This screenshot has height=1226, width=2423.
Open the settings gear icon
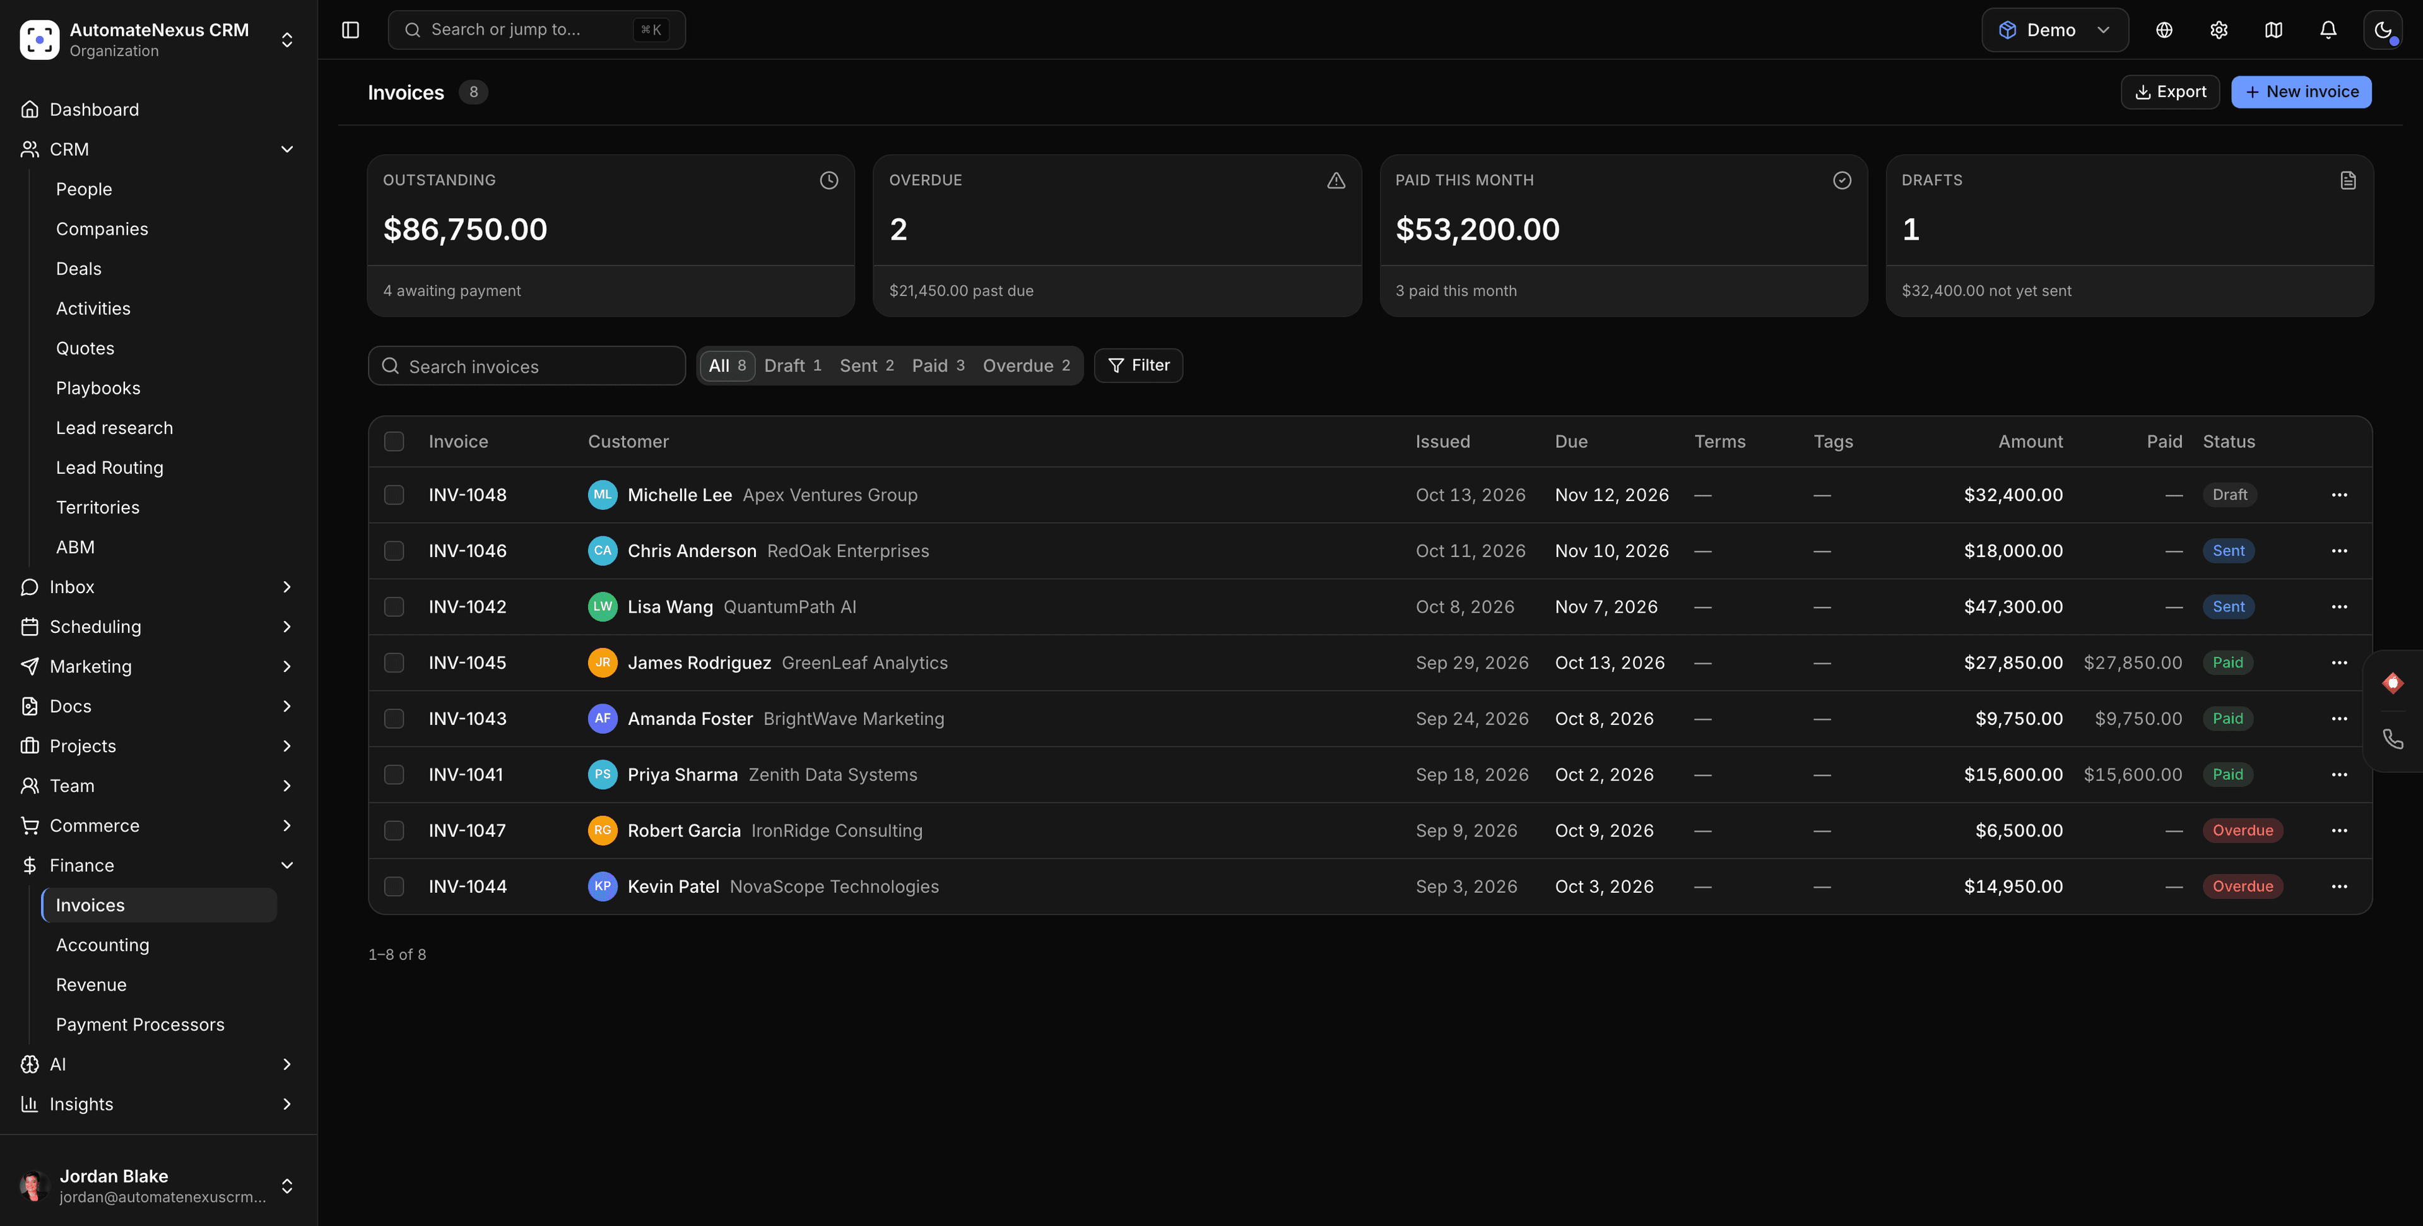(2218, 30)
